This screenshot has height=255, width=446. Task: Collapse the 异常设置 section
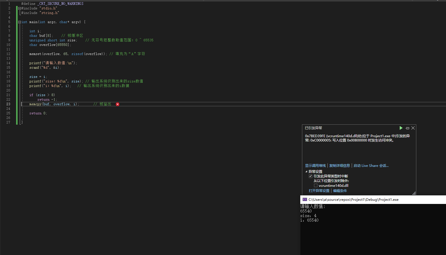[x=306, y=172]
